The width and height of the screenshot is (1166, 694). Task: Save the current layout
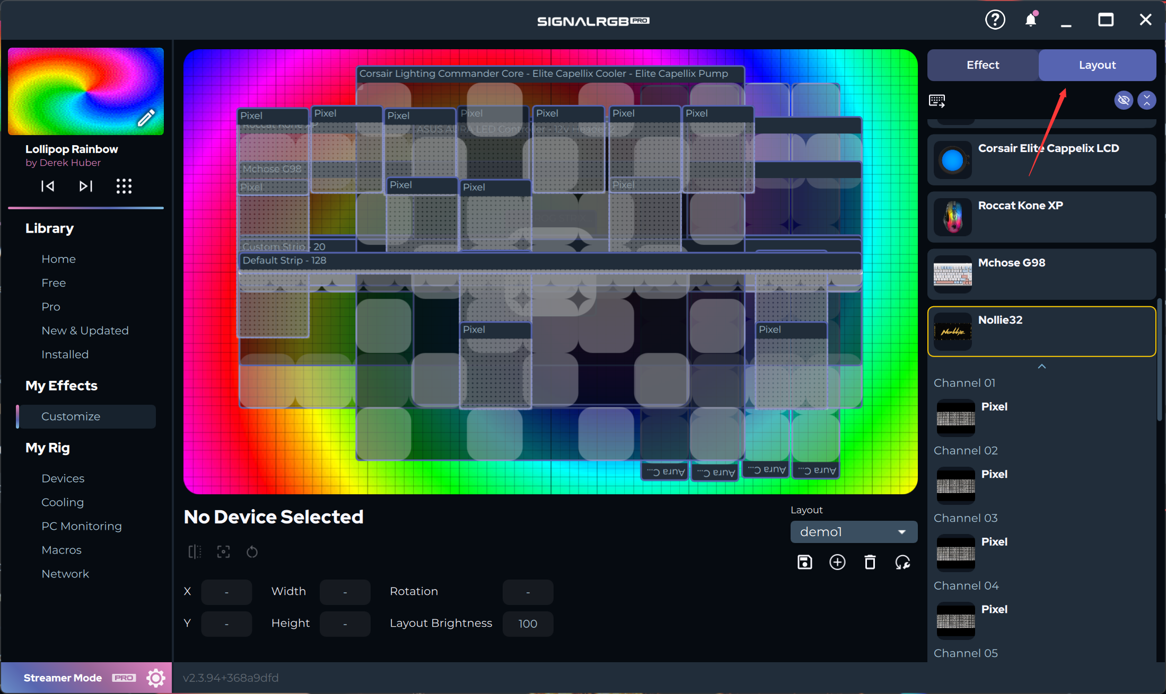[804, 562]
